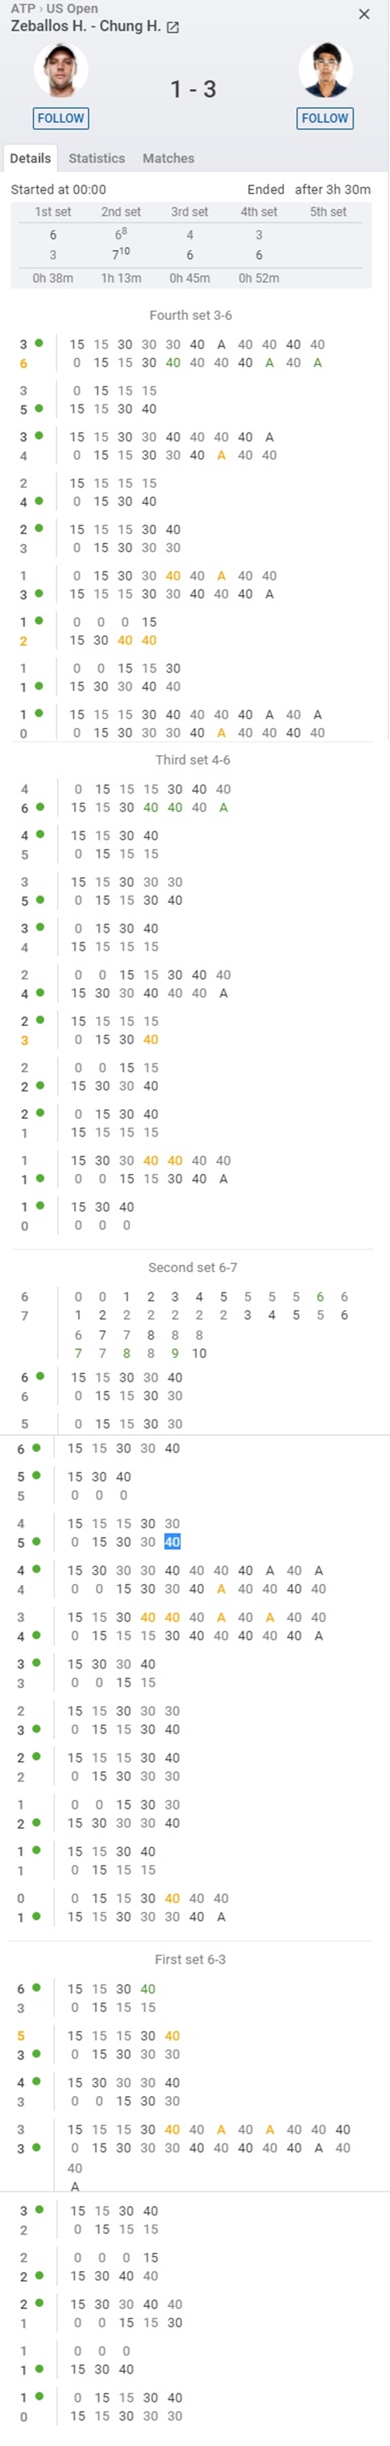Click the 2nd set column header
Screen dimensions: 390x2446
121,212
